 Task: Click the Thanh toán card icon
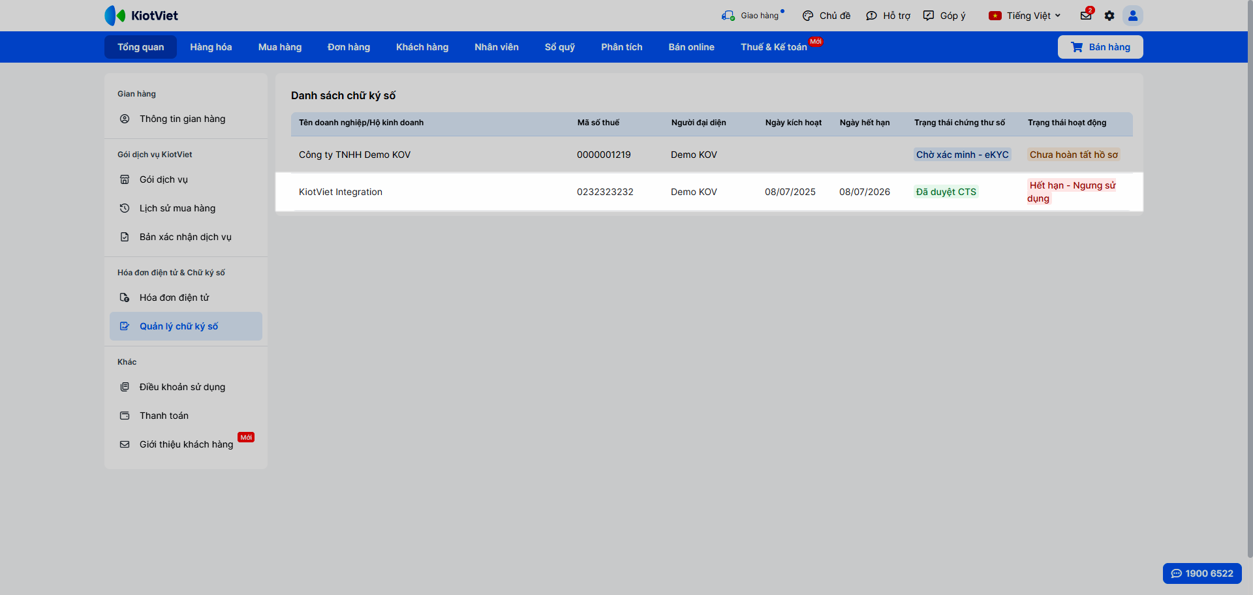tap(125, 416)
